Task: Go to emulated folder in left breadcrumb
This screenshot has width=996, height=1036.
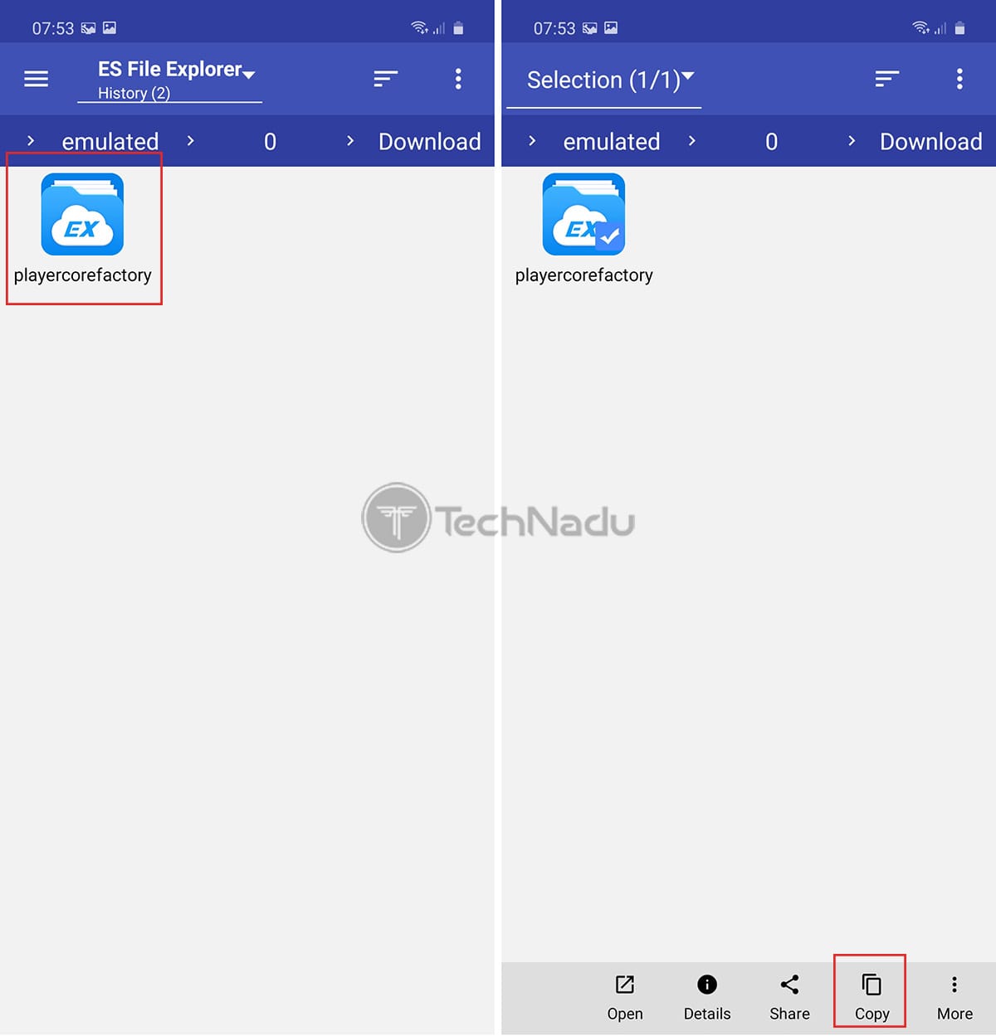Action: coord(110,142)
